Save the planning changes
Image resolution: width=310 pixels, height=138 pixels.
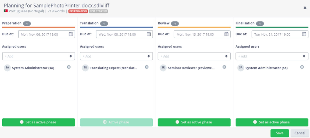coord(280,133)
